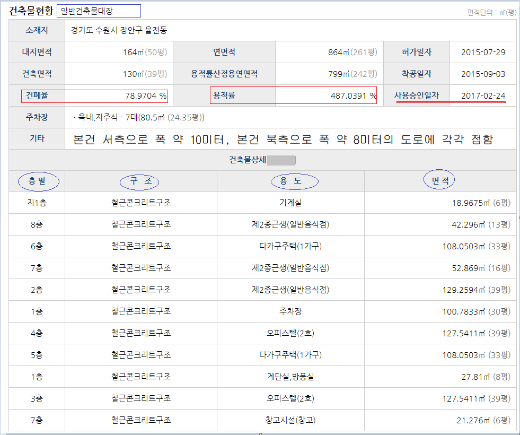Screen dimensions: 520x435
Task: Select the 용적률 label
Action: pyautogui.click(x=224, y=95)
